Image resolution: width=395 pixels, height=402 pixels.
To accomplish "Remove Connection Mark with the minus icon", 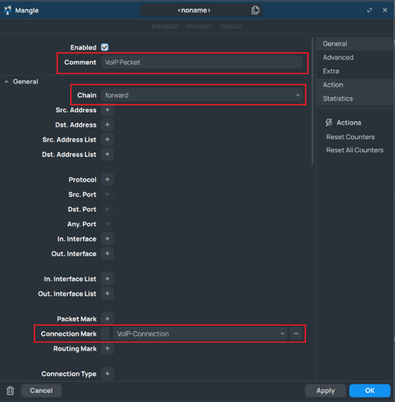I will point(296,334).
